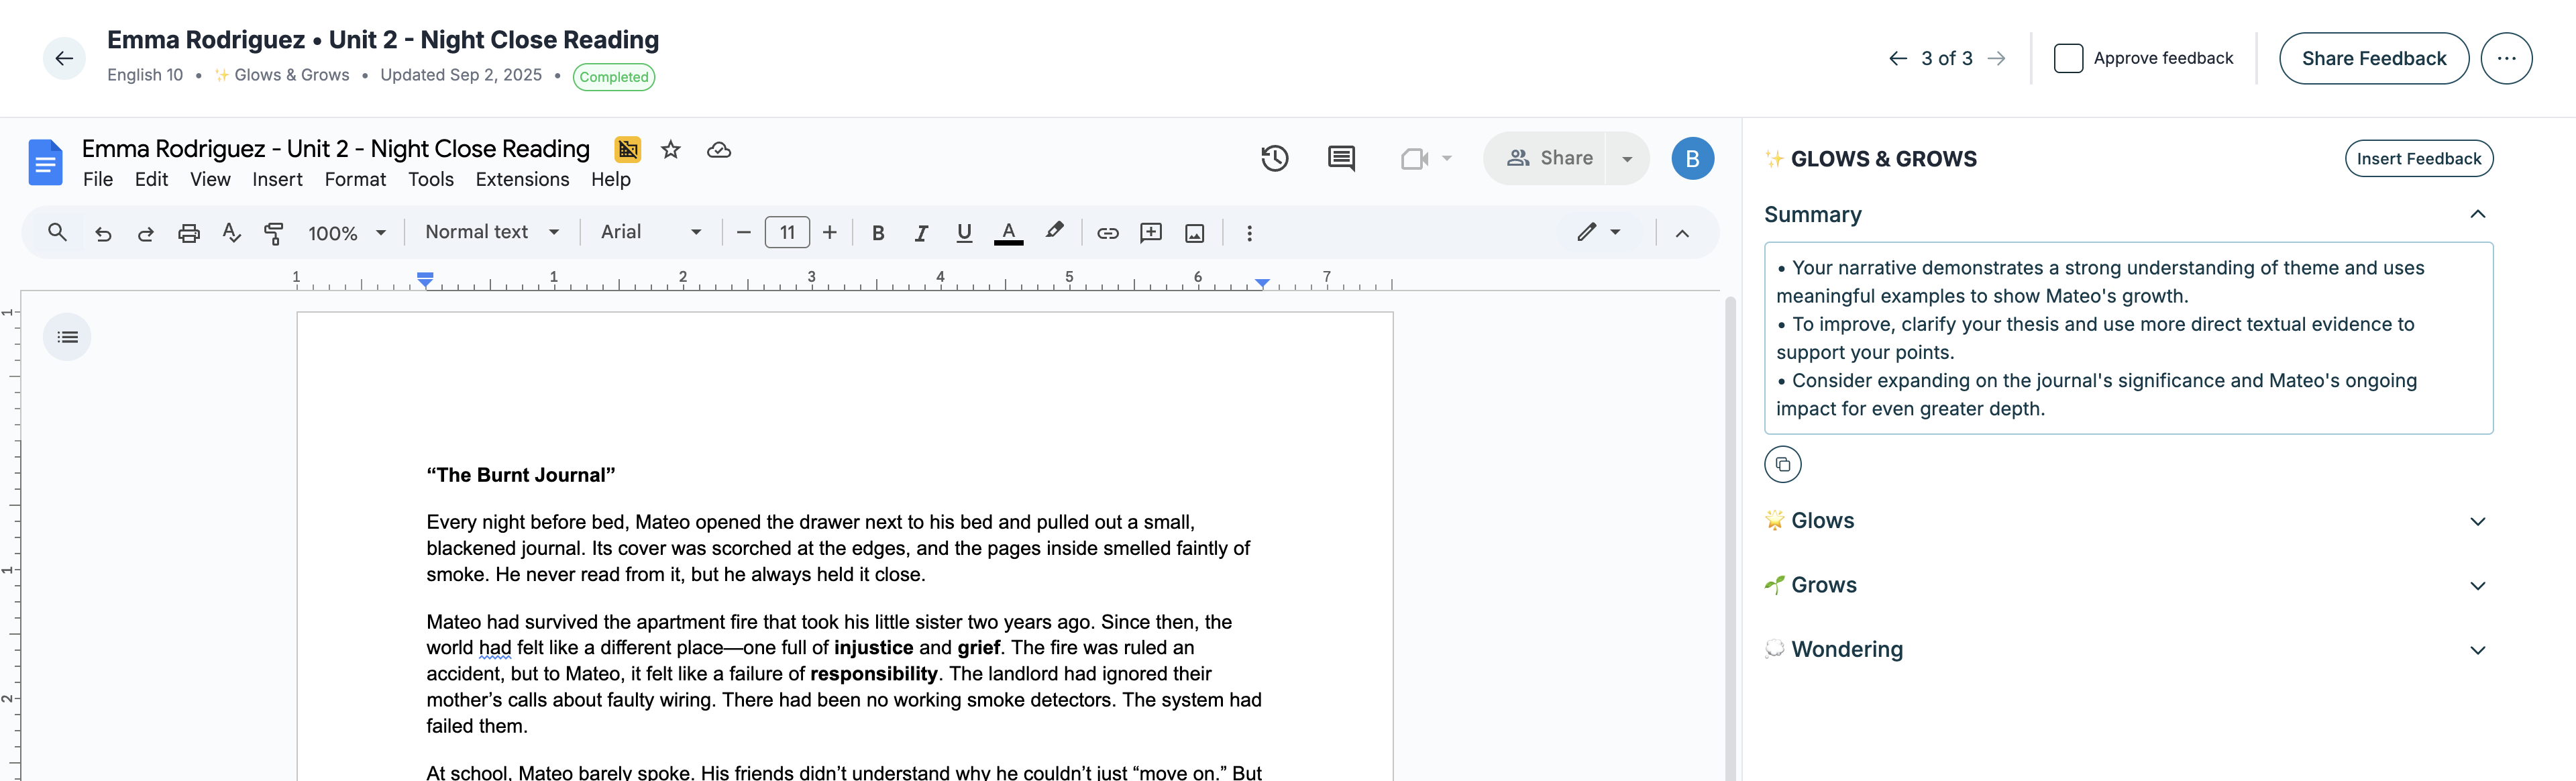Click the paint format roller icon
Image resolution: width=2576 pixels, height=781 pixels.
click(x=273, y=233)
